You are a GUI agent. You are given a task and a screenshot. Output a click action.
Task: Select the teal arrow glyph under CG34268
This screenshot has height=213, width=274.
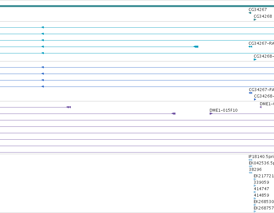click(255, 20)
